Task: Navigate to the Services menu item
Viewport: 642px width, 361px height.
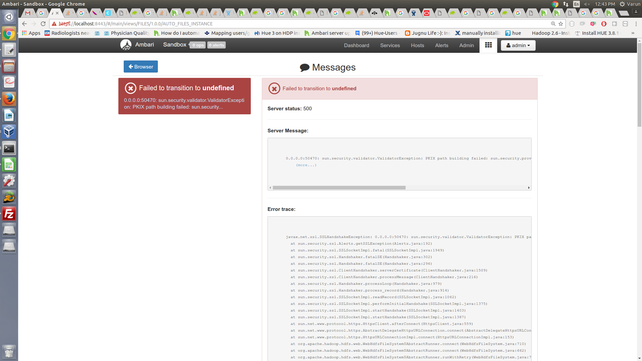Action: 390,45
